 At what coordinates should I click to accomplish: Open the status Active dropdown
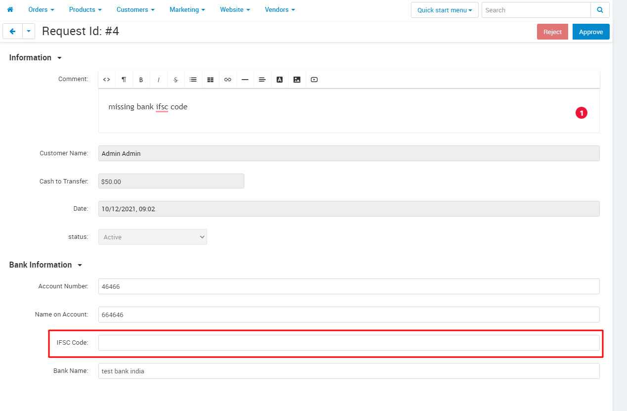[153, 237]
